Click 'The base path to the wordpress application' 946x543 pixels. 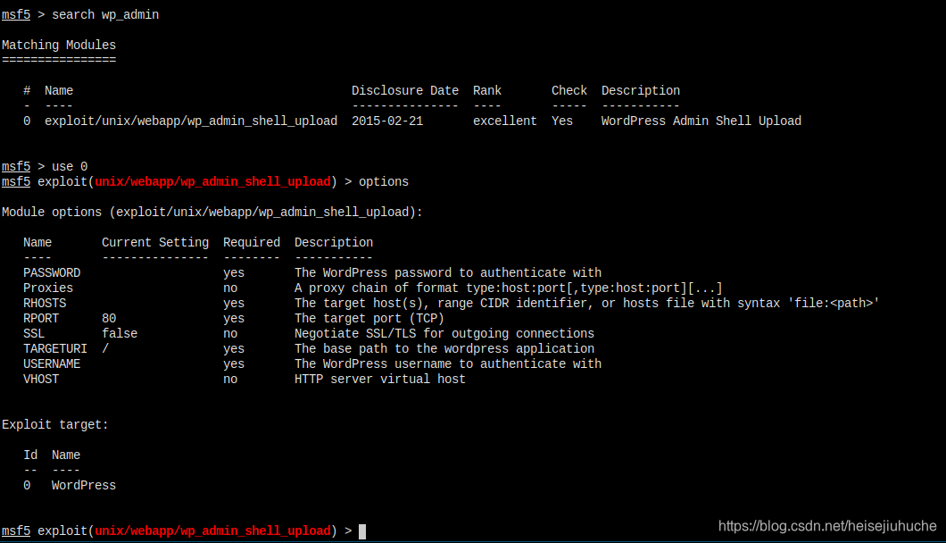(x=444, y=348)
